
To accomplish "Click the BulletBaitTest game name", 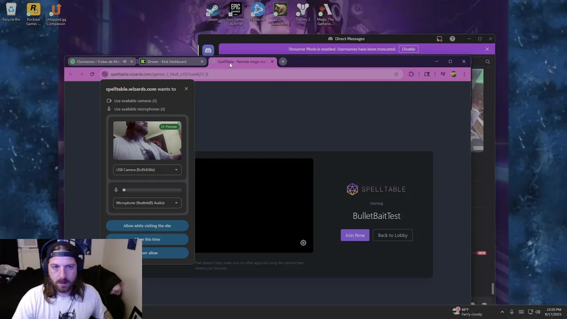I will (x=377, y=216).
